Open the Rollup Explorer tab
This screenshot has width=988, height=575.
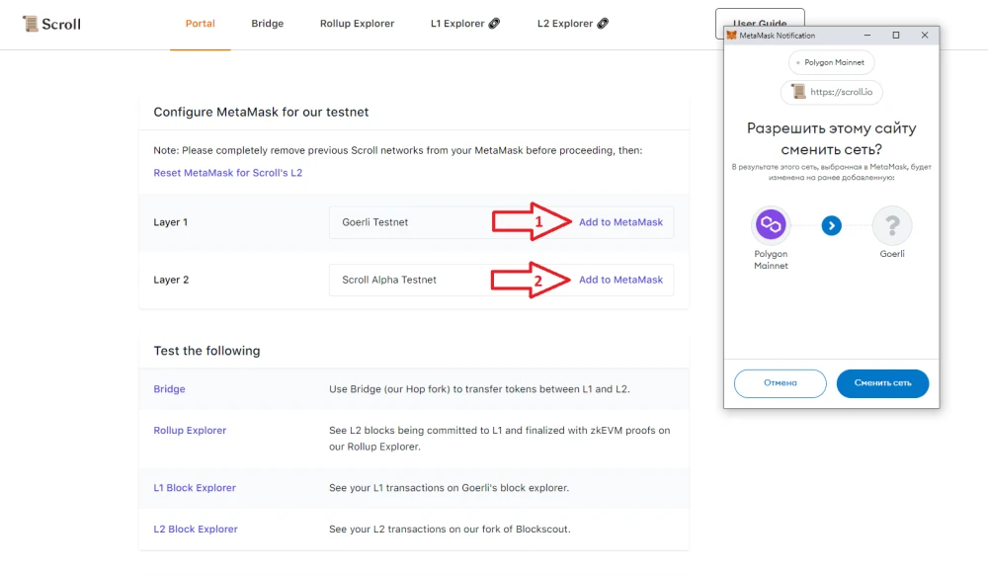tap(357, 24)
